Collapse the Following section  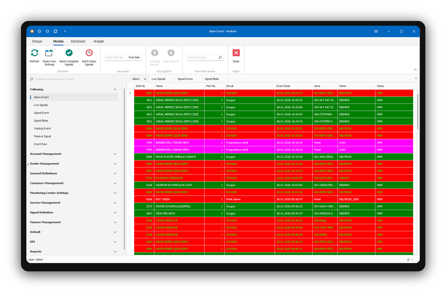(x=115, y=89)
